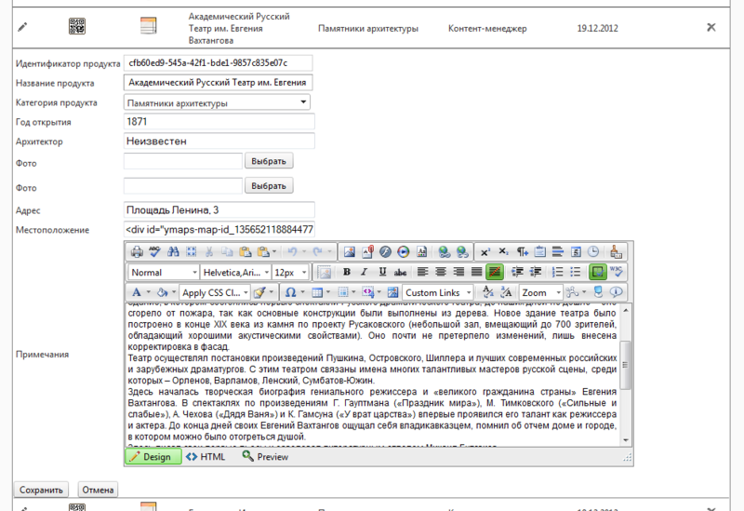The width and height of the screenshot is (744, 511).
Task: Switch to the Design tab
Action: (153, 457)
